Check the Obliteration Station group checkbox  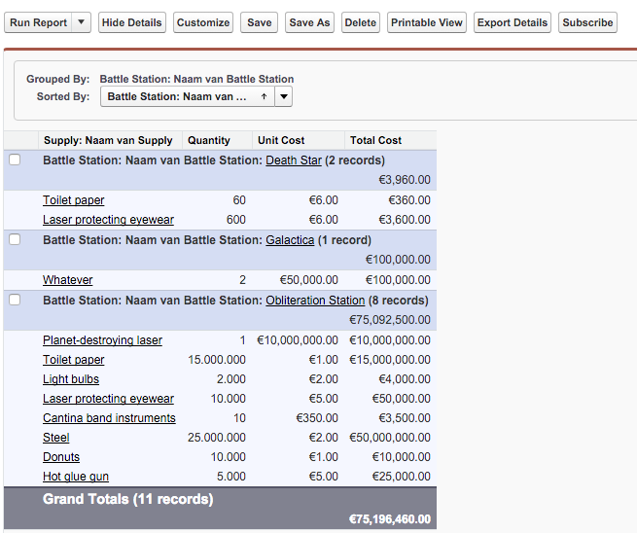tap(15, 300)
